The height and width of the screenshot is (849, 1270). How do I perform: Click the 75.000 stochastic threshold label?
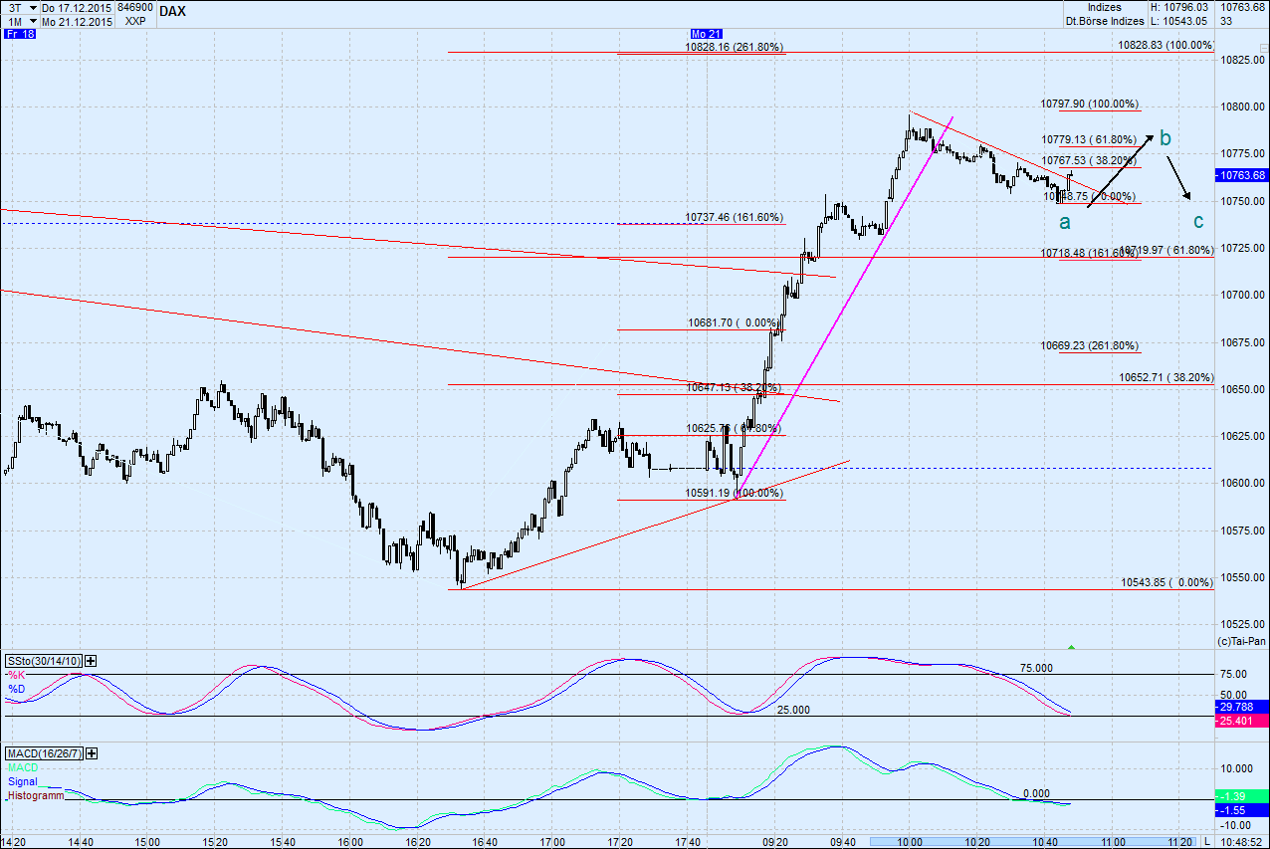pyautogui.click(x=1036, y=669)
